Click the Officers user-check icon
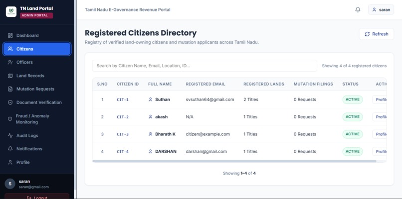The width and height of the screenshot is (402, 199). coord(10,62)
